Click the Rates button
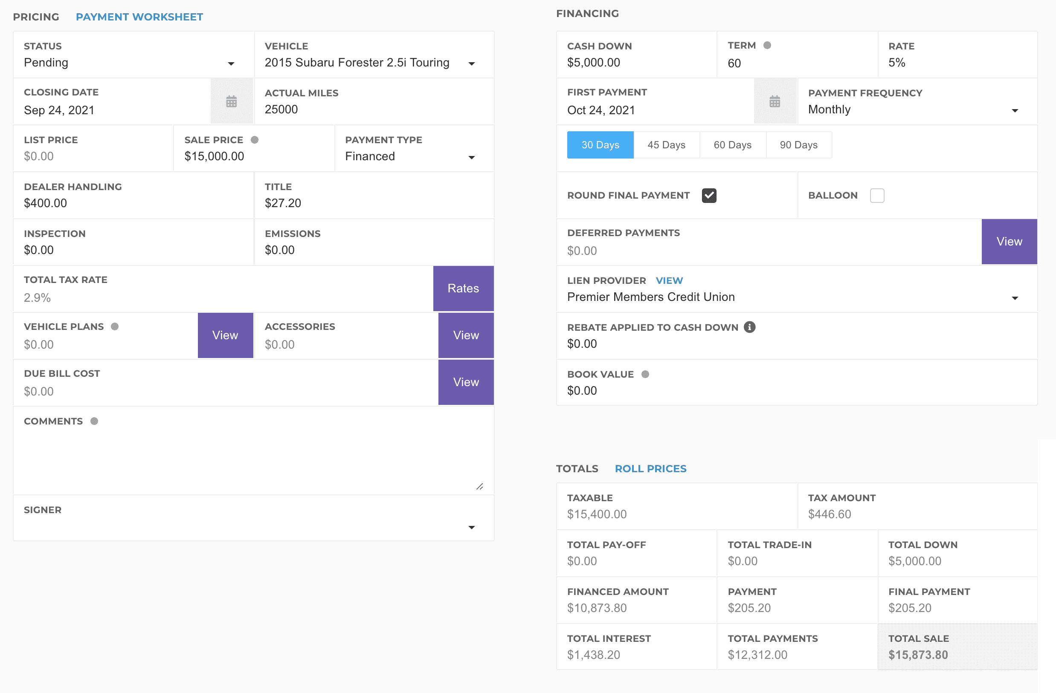The image size is (1056, 693). (x=463, y=288)
